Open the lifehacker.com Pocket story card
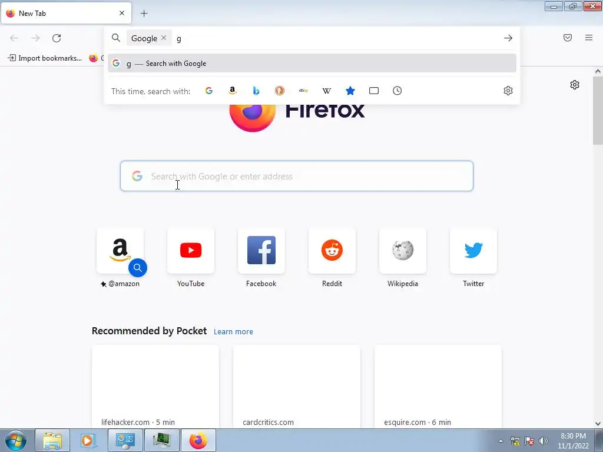Screen dimensions: 603x452 click(x=155, y=386)
